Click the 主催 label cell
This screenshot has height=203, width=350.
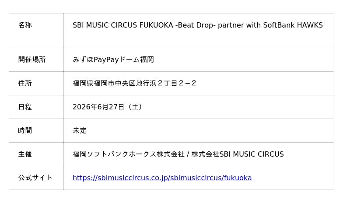click(25, 154)
